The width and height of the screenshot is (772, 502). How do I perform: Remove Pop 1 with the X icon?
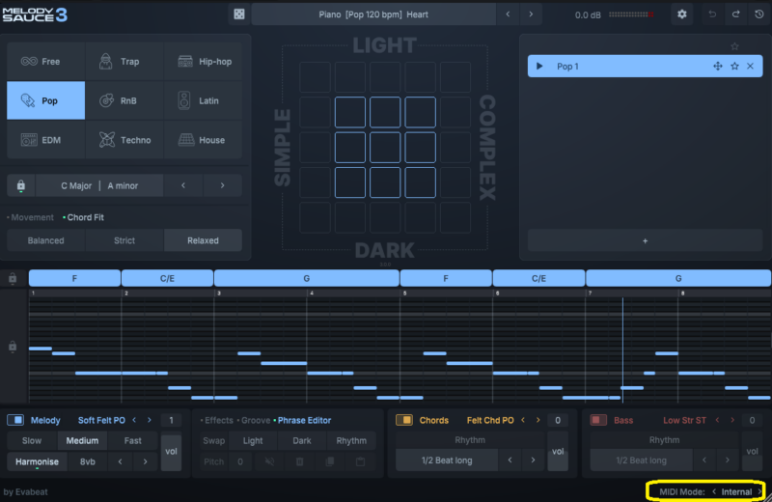tap(751, 66)
